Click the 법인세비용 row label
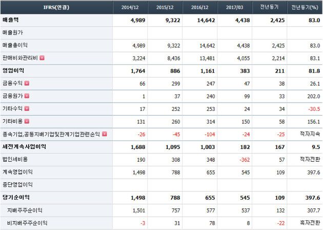 pyautogui.click(x=15, y=160)
